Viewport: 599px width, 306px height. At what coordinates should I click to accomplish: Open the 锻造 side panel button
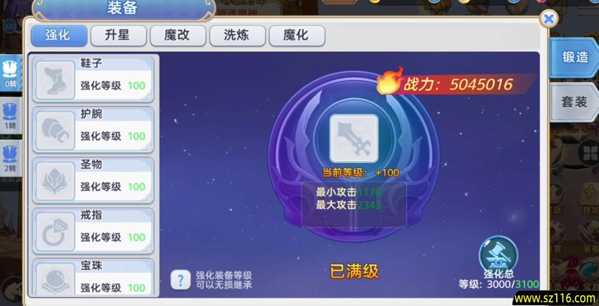[574, 58]
